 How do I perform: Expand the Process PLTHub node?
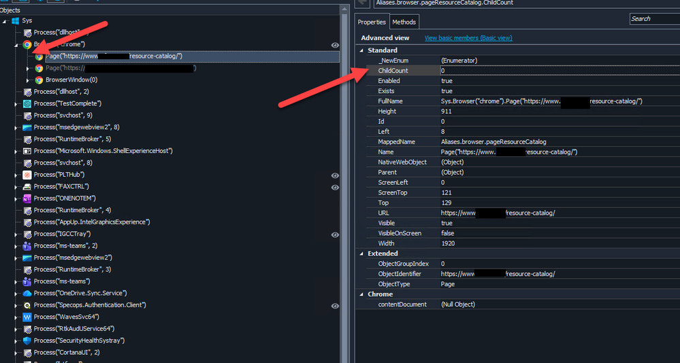pos(16,175)
